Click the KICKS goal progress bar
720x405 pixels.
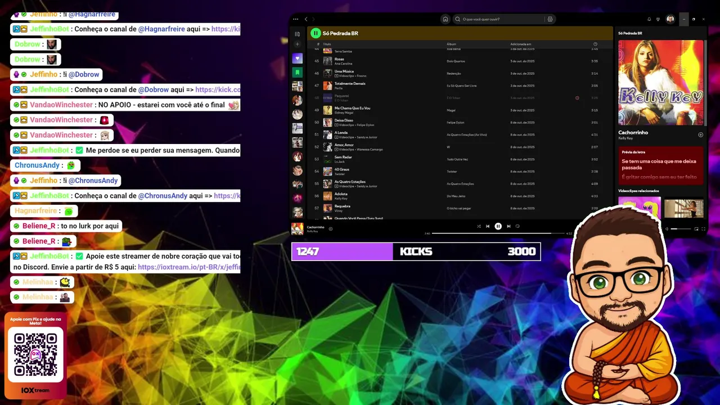[x=416, y=251]
